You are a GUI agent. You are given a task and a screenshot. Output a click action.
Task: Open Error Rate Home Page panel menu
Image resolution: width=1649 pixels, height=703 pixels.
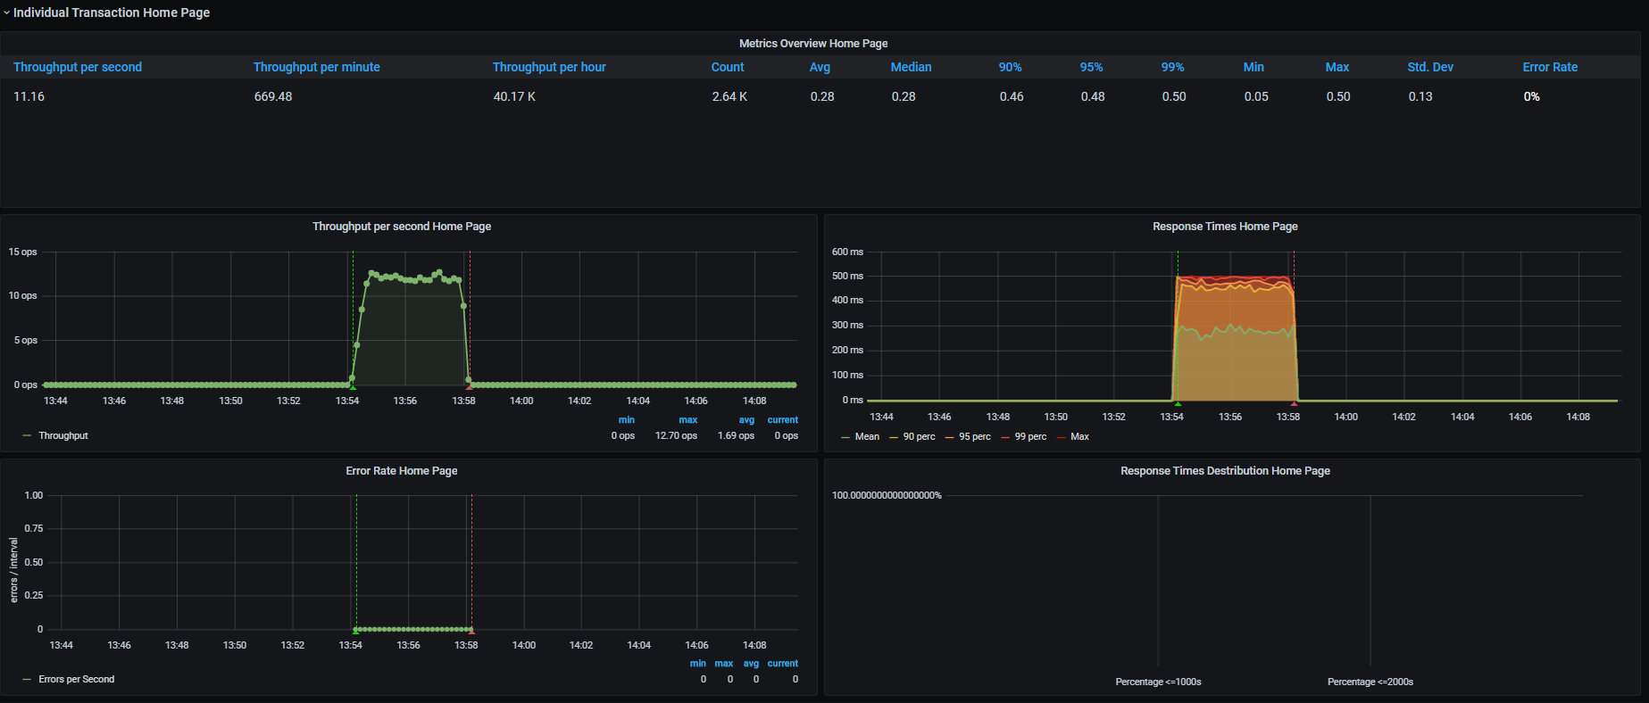(x=402, y=471)
